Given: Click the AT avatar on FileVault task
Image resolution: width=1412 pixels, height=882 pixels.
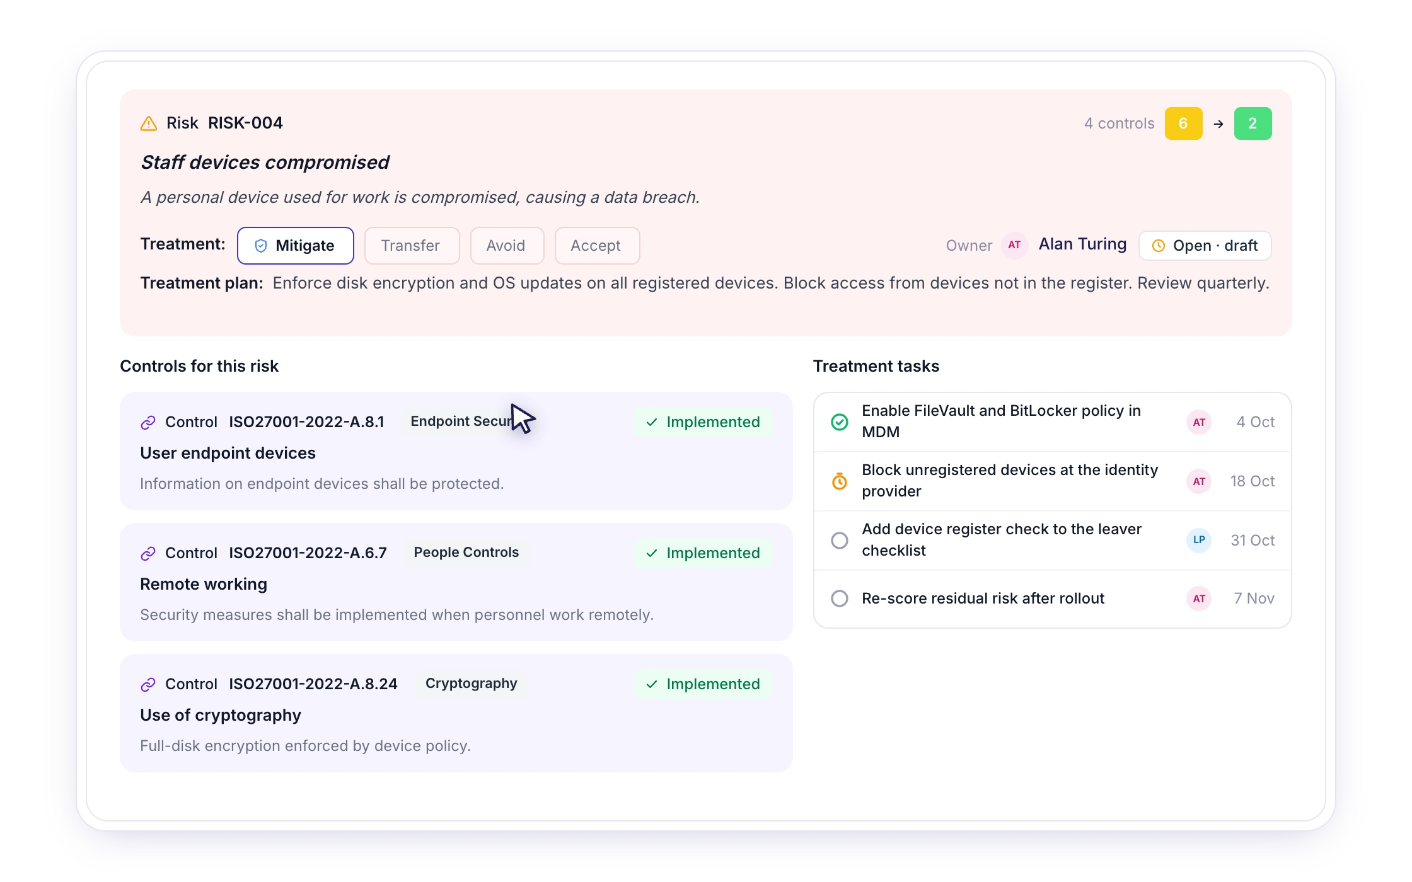Looking at the screenshot, I should [1199, 422].
